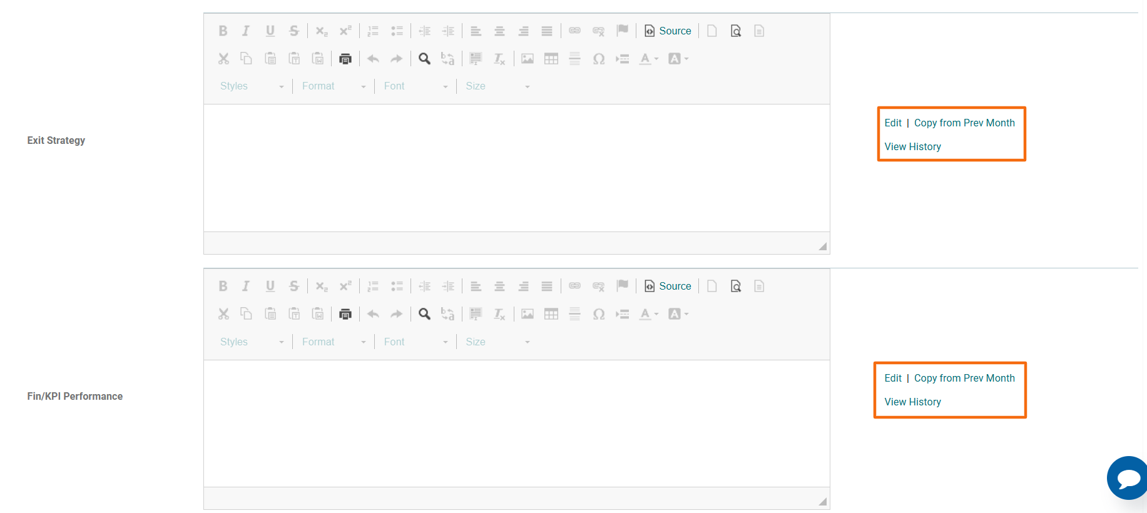Click Print icon in Fin/KPI Performance editor
The height and width of the screenshot is (513, 1147).
pos(345,314)
